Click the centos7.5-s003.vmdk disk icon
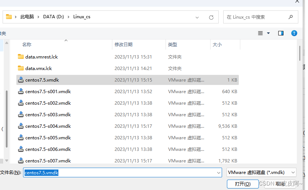308x190 pixels. [x=20, y=114]
